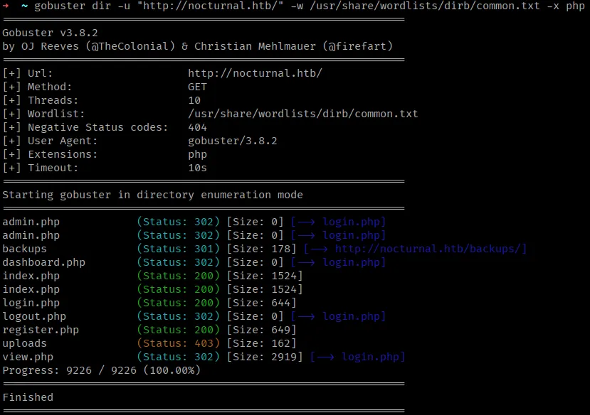Click the red prompt arrow
Screen dimensions: 590x415
6,6
